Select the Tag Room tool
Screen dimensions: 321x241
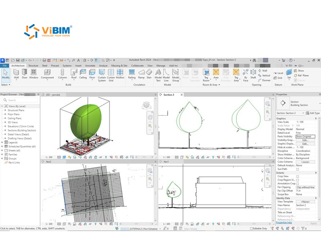coord(206,75)
